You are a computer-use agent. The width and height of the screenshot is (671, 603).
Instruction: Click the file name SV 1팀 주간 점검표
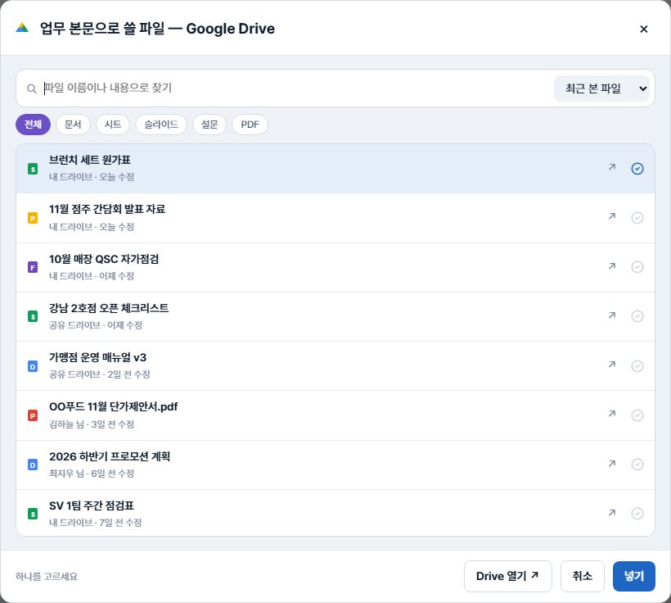[x=92, y=506]
